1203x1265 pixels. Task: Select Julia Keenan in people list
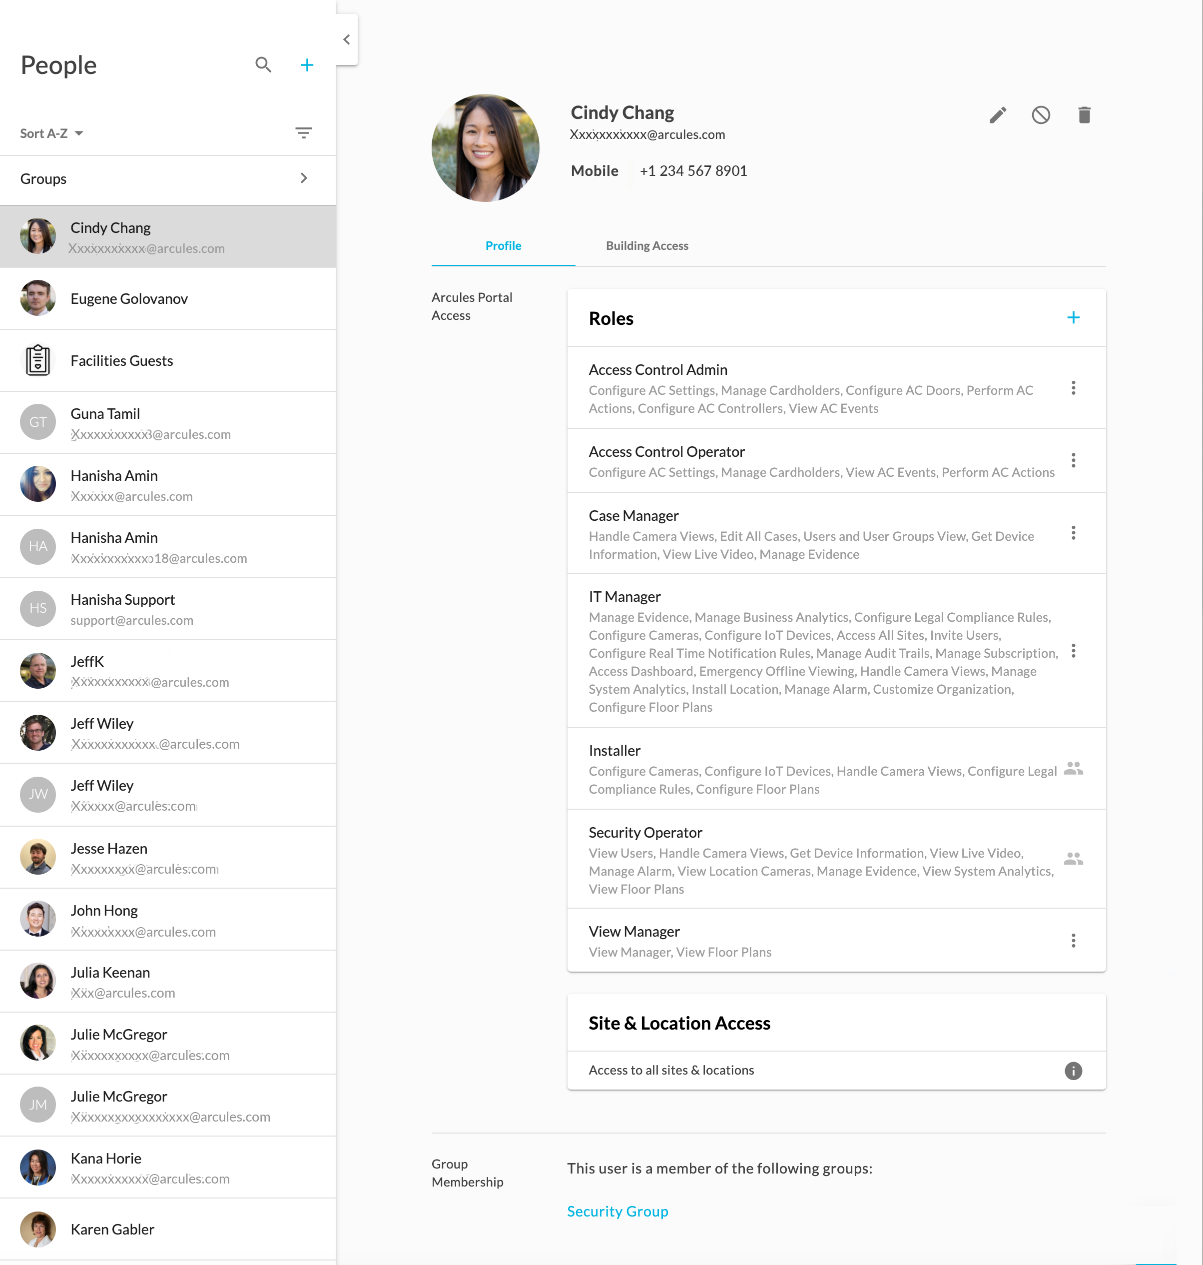(x=168, y=982)
